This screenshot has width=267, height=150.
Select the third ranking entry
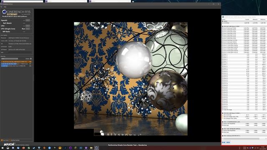[x=16, y=66]
